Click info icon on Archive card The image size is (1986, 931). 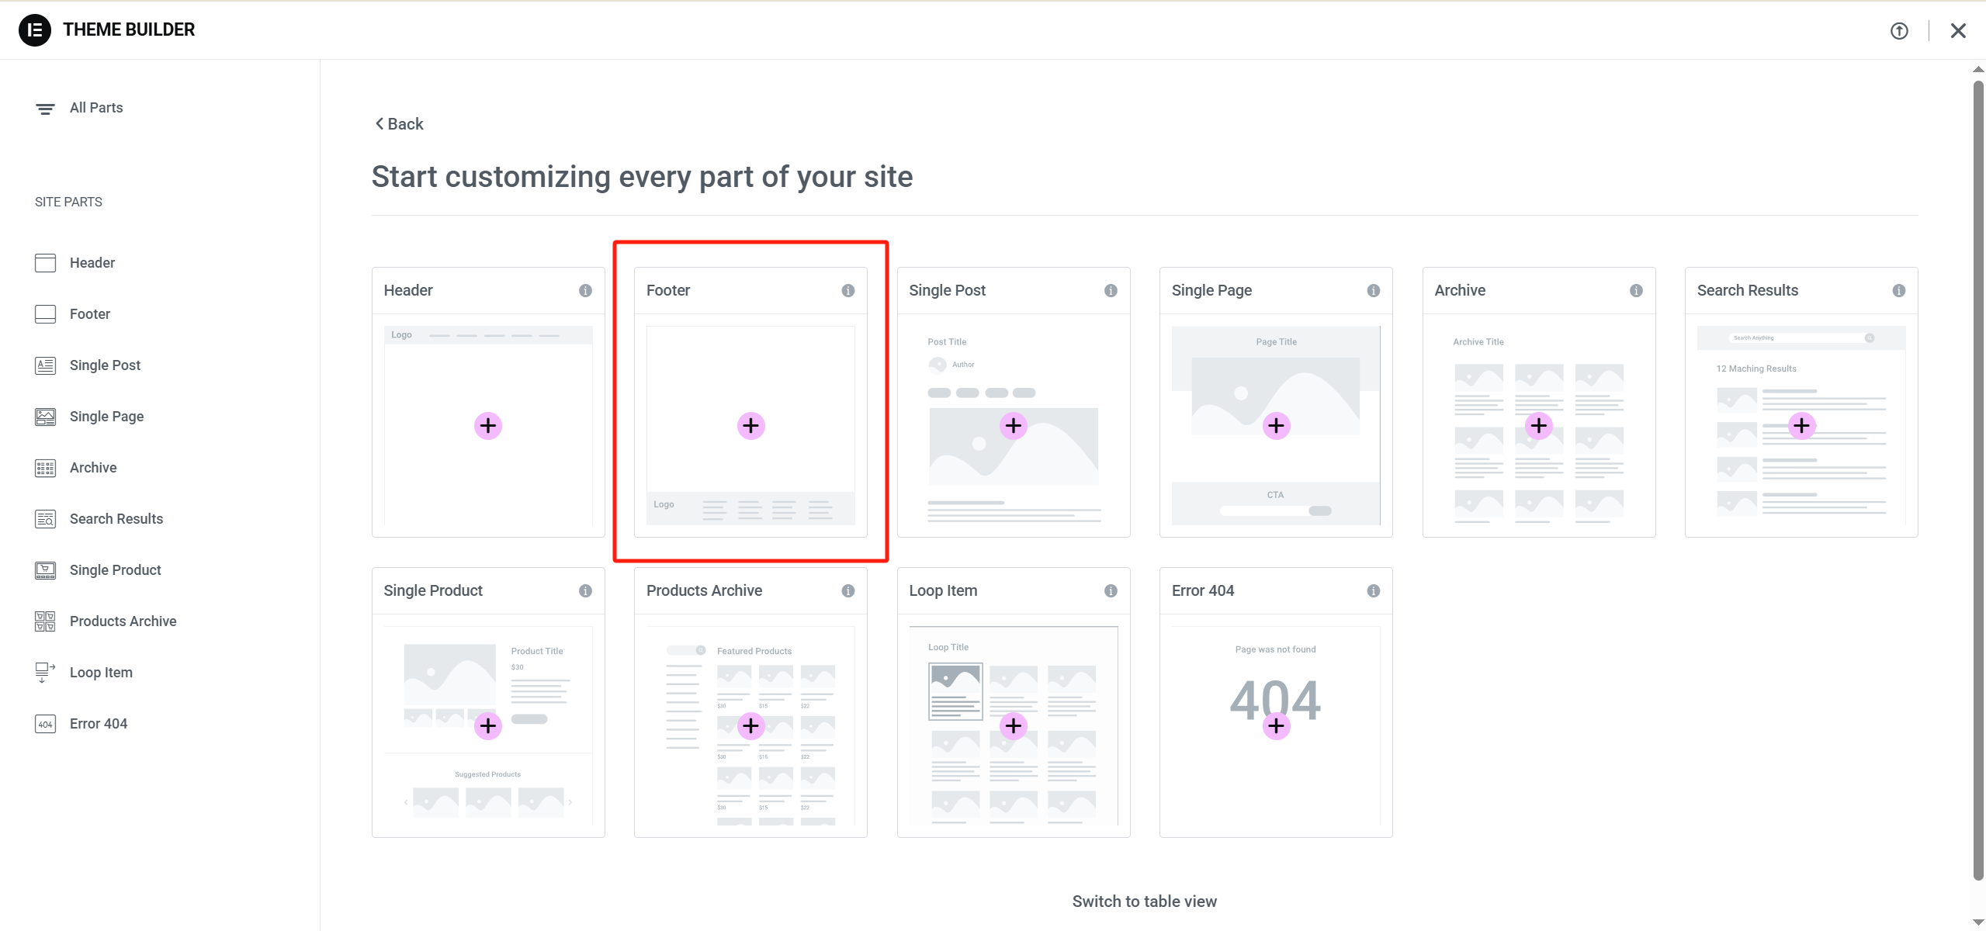click(1636, 290)
